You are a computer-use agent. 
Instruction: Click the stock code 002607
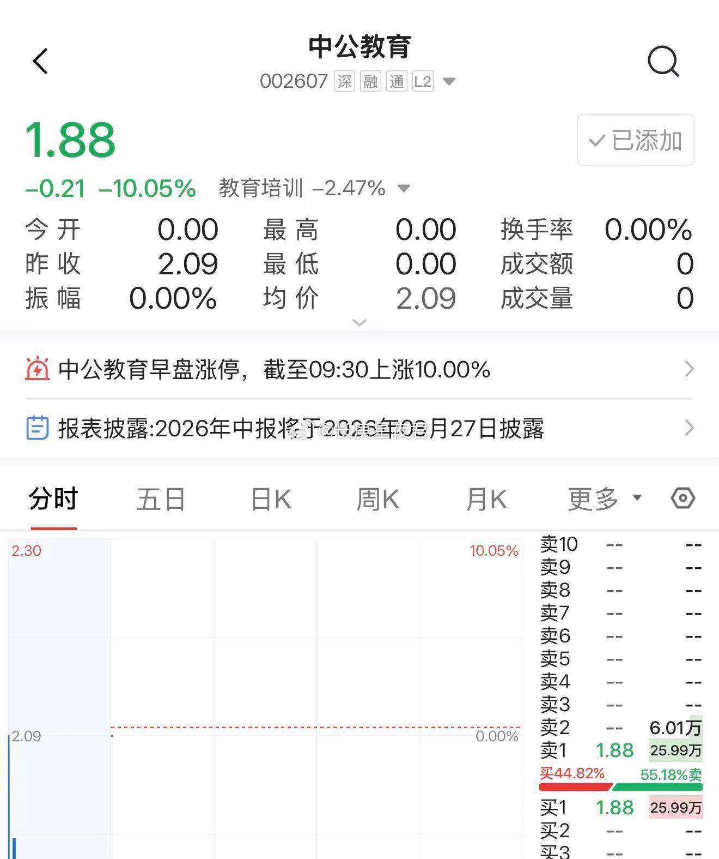(x=294, y=82)
